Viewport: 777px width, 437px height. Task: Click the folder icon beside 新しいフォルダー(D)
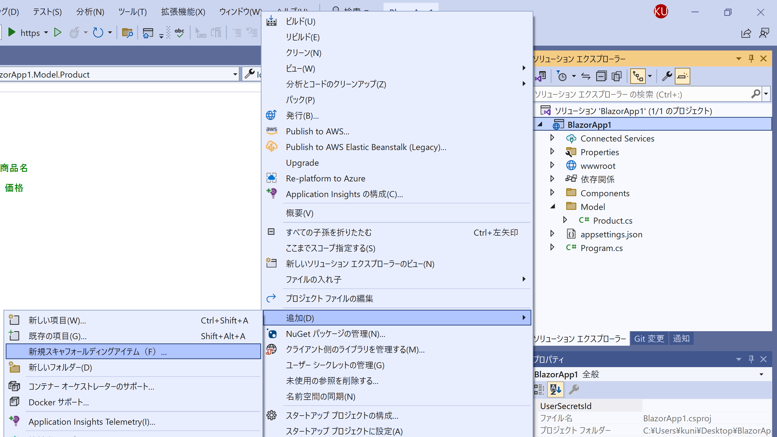(x=14, y=367)
